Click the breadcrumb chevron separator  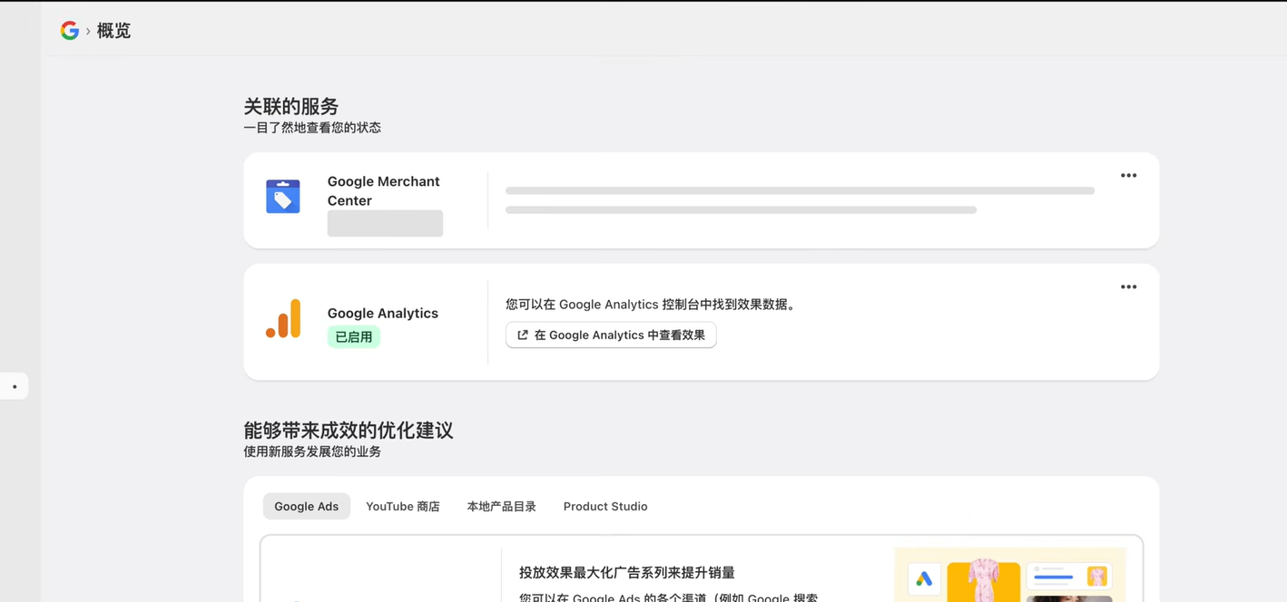[88, 32]
